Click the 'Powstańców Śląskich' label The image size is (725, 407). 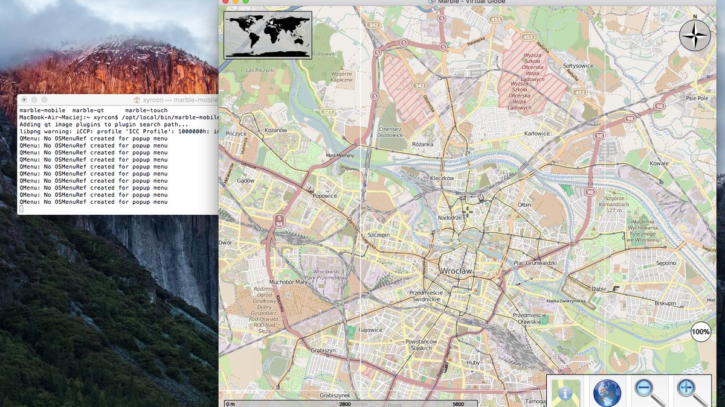coord(422,345)
